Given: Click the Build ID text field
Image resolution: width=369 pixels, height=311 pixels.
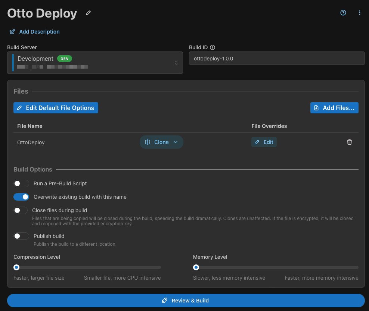Looking at the screenshot, I should (x=276, y=59).
